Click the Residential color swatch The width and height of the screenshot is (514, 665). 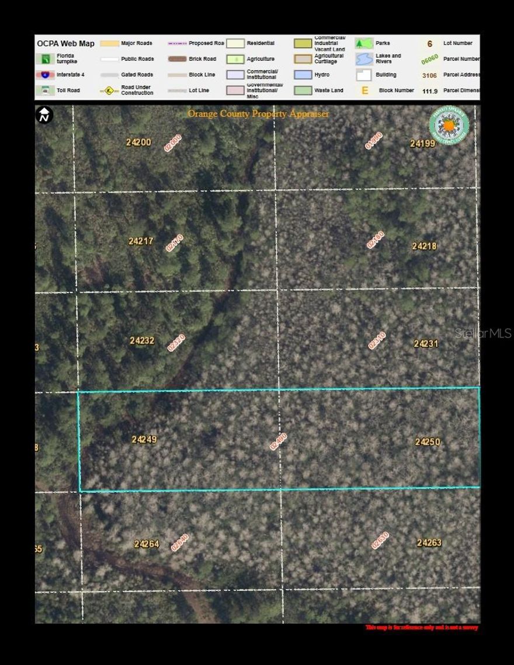click(235, 43)
